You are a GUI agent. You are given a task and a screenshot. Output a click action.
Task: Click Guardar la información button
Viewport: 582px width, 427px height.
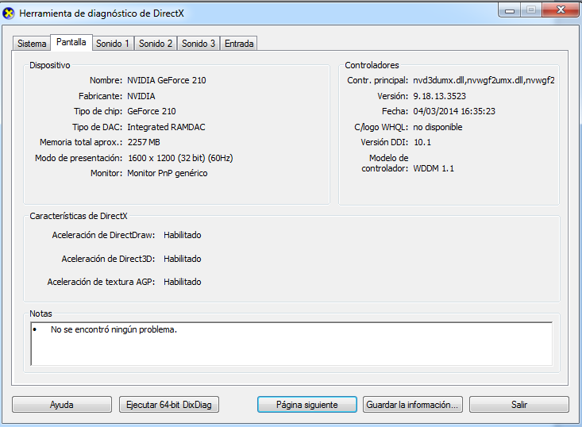click(413, 404)
